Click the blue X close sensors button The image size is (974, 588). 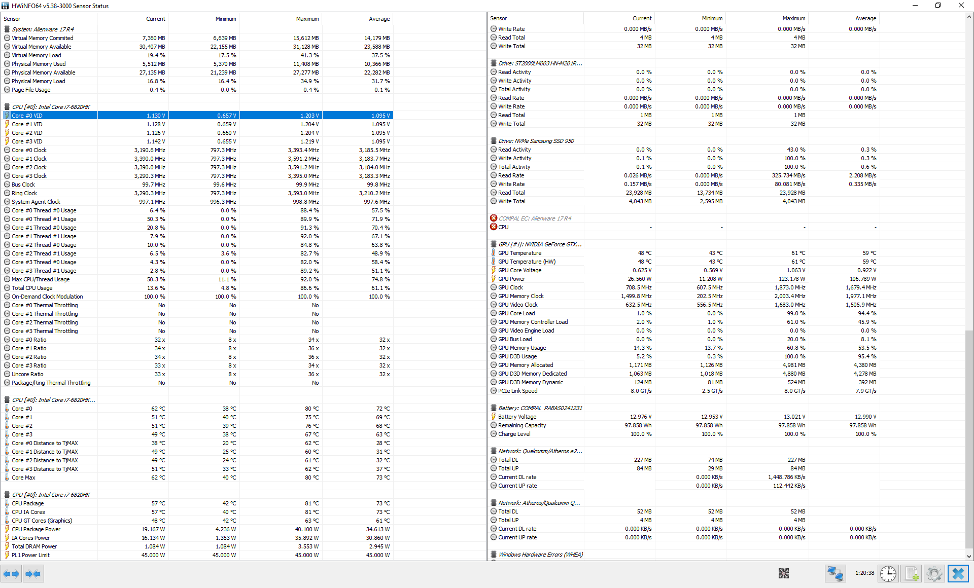point(958,573)
